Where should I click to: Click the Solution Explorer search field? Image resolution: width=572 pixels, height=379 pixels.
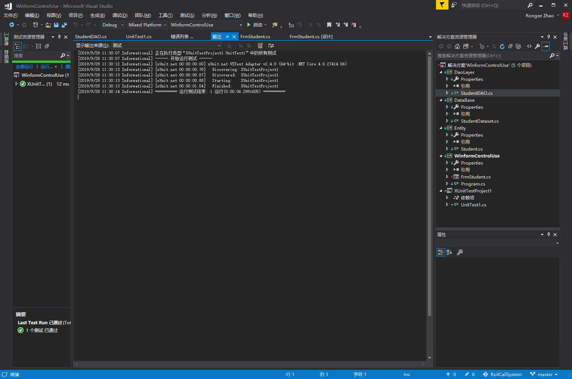[x=493, y=55]
